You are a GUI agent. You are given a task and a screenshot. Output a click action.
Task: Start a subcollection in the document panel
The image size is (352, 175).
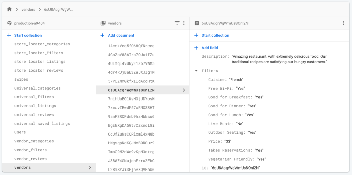pyautogui.click(x=215, y=35)
